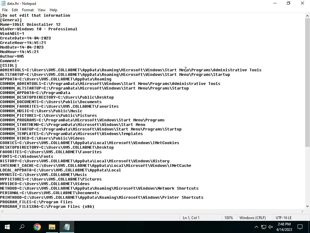Click the COOKIES= path line

pos(90,143)
